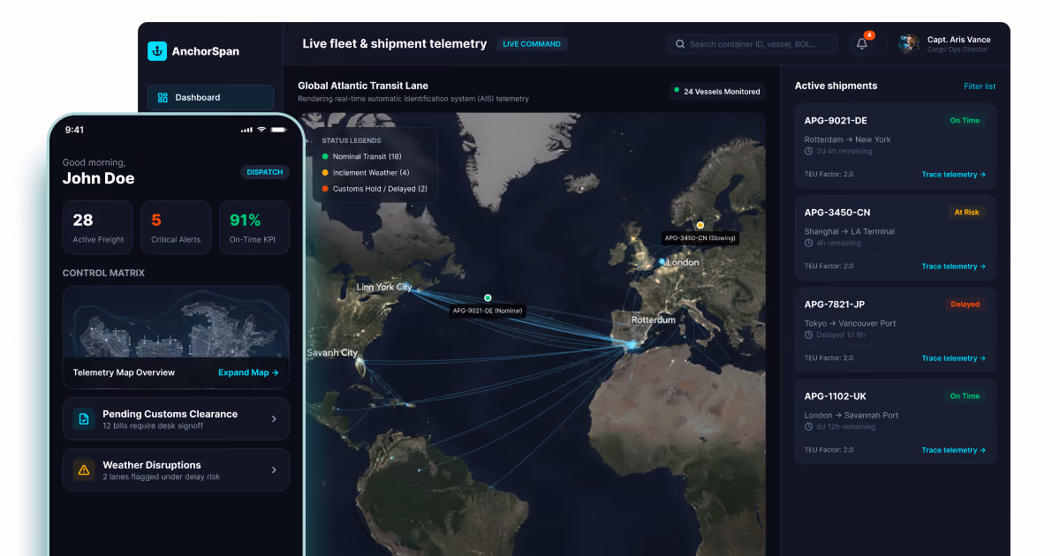The height and width of the screenshot is (556, 1060).
Task: Open the notifications bell
Action: (x=862, y=44)
